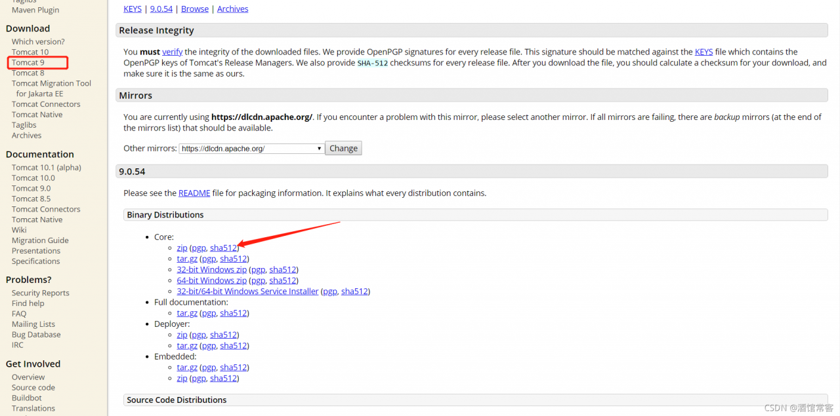Screen dimensions: 840x416
Task: Open sha512 checksum for Windows Service Installer
Action: tap(354, 292)
